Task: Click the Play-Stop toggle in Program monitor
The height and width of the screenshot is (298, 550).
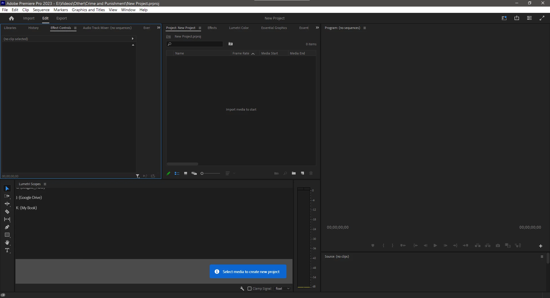Action: (x=435, y=246)
